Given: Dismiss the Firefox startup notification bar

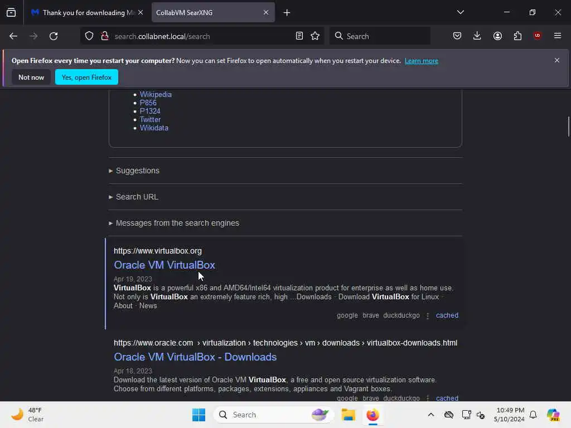Looking at the screenshot, I should (x=557, y=60).
